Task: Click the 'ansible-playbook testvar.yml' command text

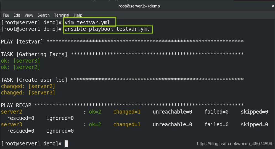Action: (107, 29)
